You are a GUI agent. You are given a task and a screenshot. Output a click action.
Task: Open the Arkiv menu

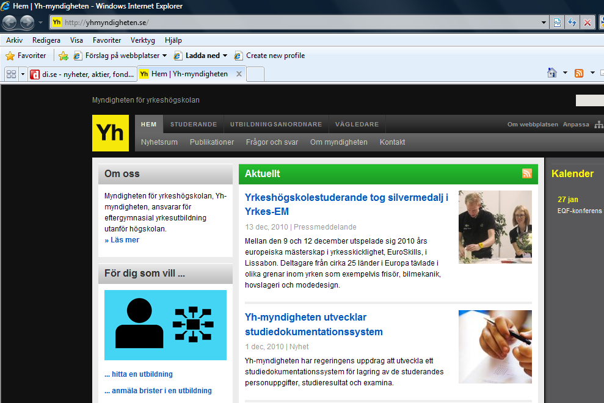pyautogui.click(x=14, y=40)
